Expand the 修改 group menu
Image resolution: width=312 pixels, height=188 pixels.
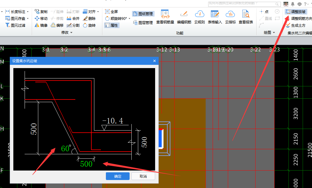71,33
